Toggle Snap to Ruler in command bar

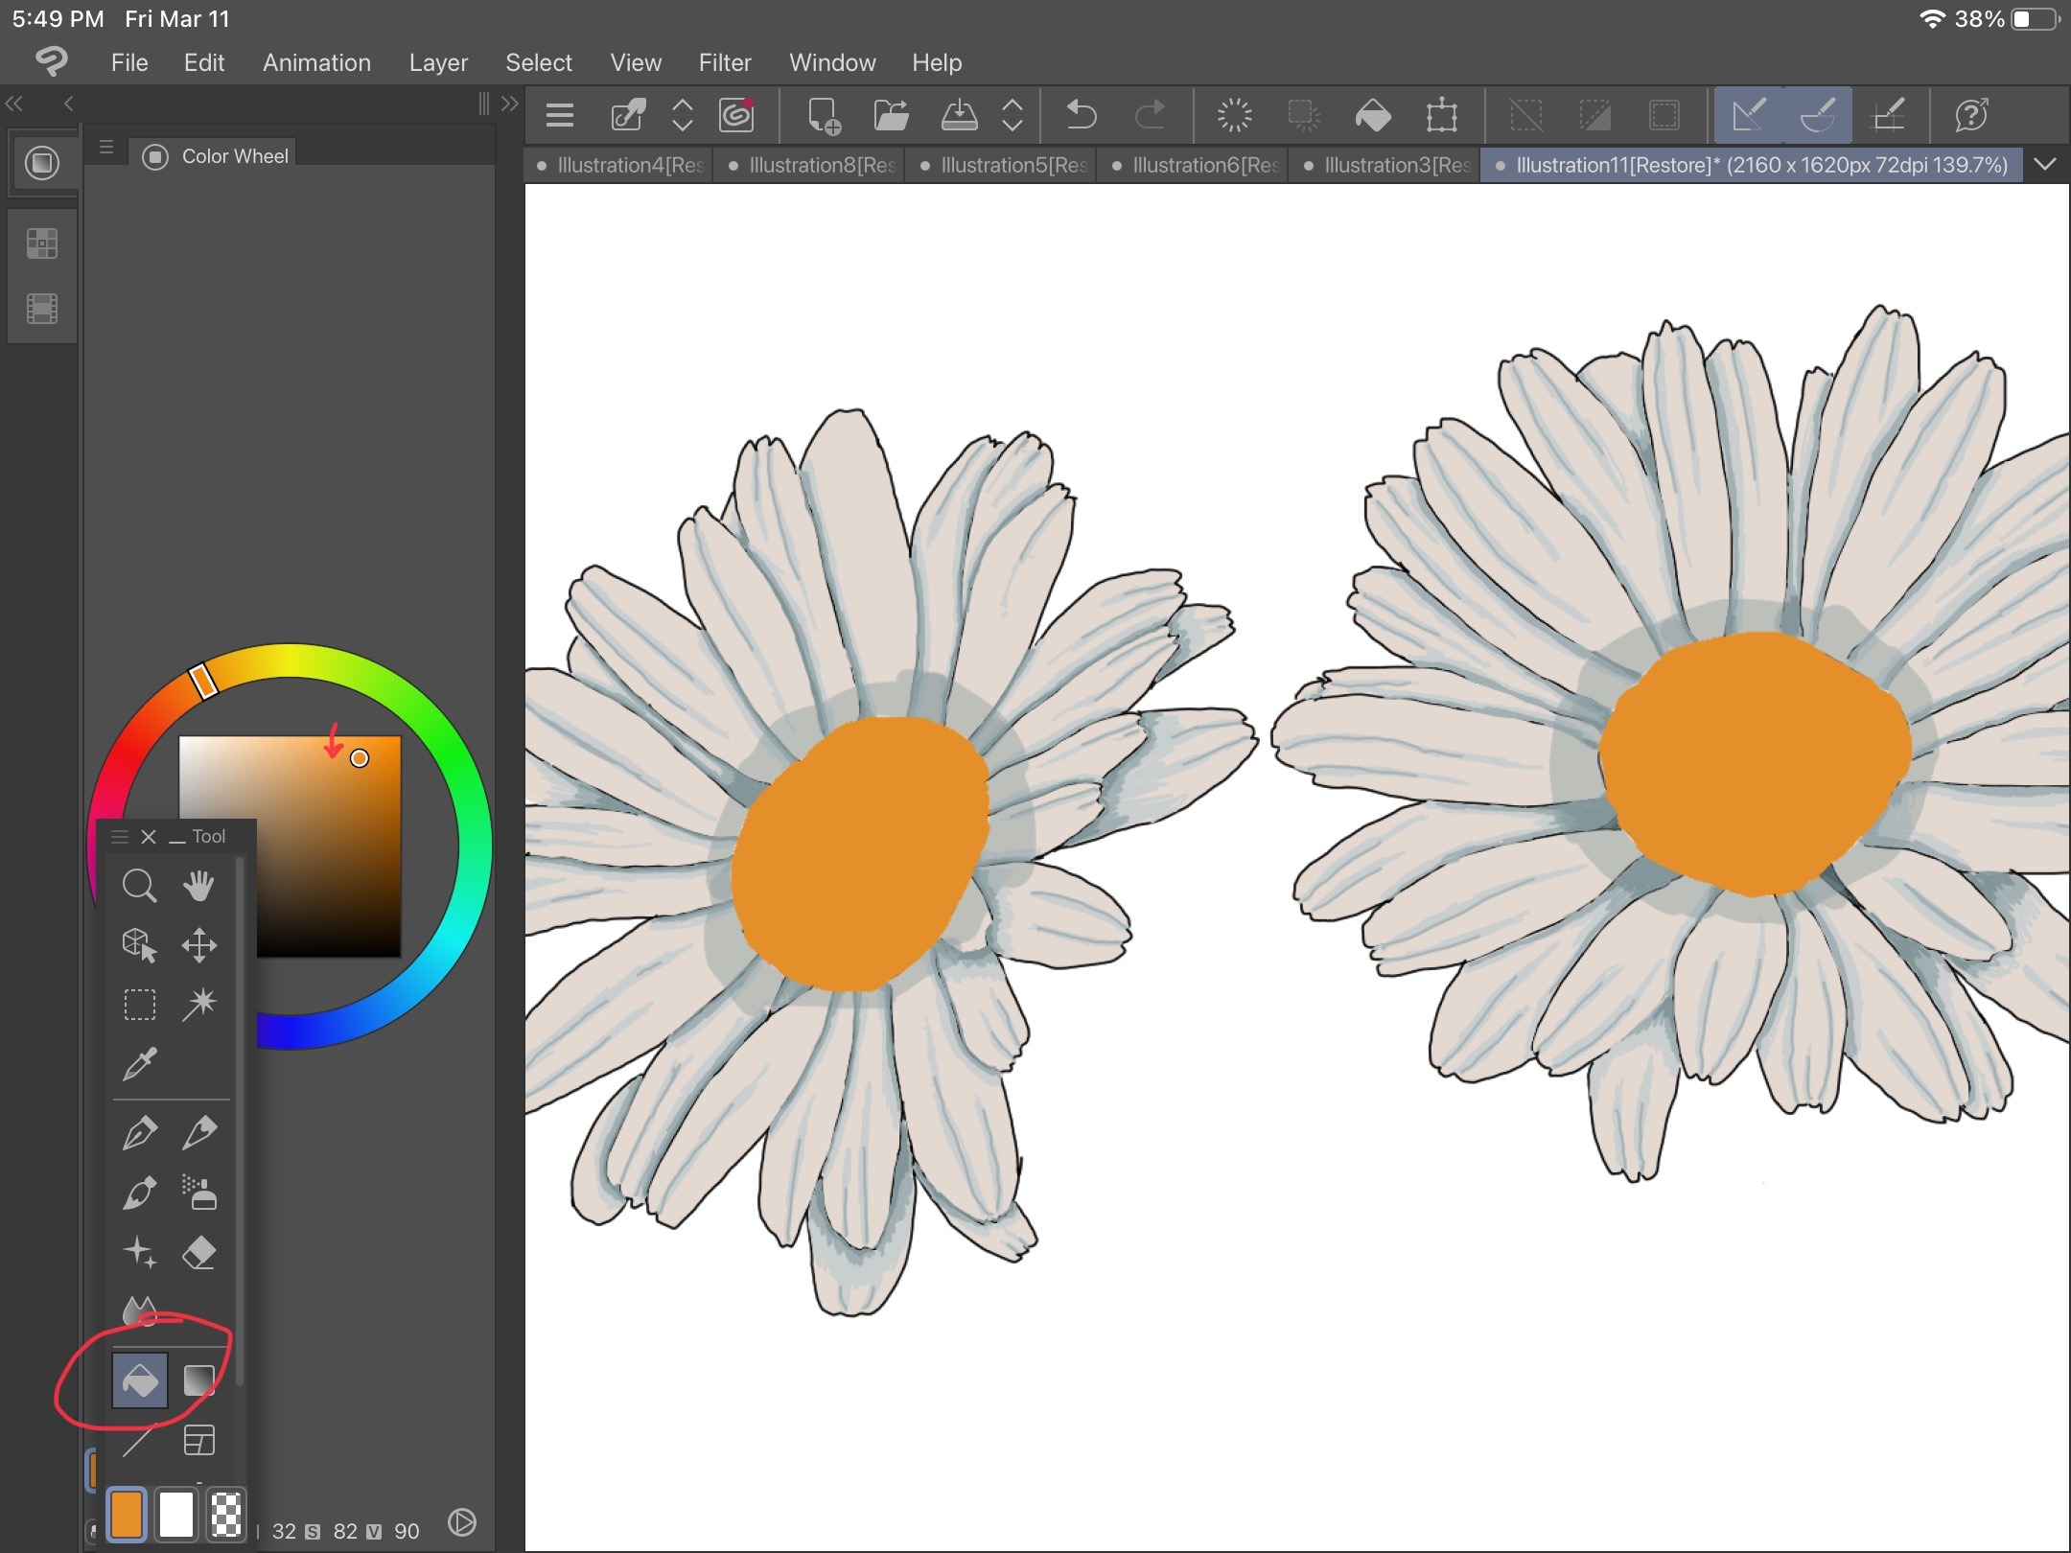(x=1748, y=116)
